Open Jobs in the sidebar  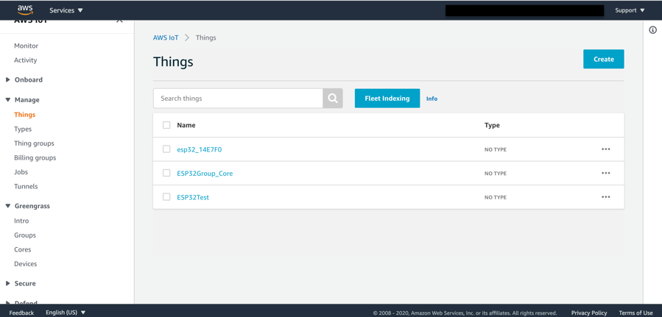[x=21, y=172]
